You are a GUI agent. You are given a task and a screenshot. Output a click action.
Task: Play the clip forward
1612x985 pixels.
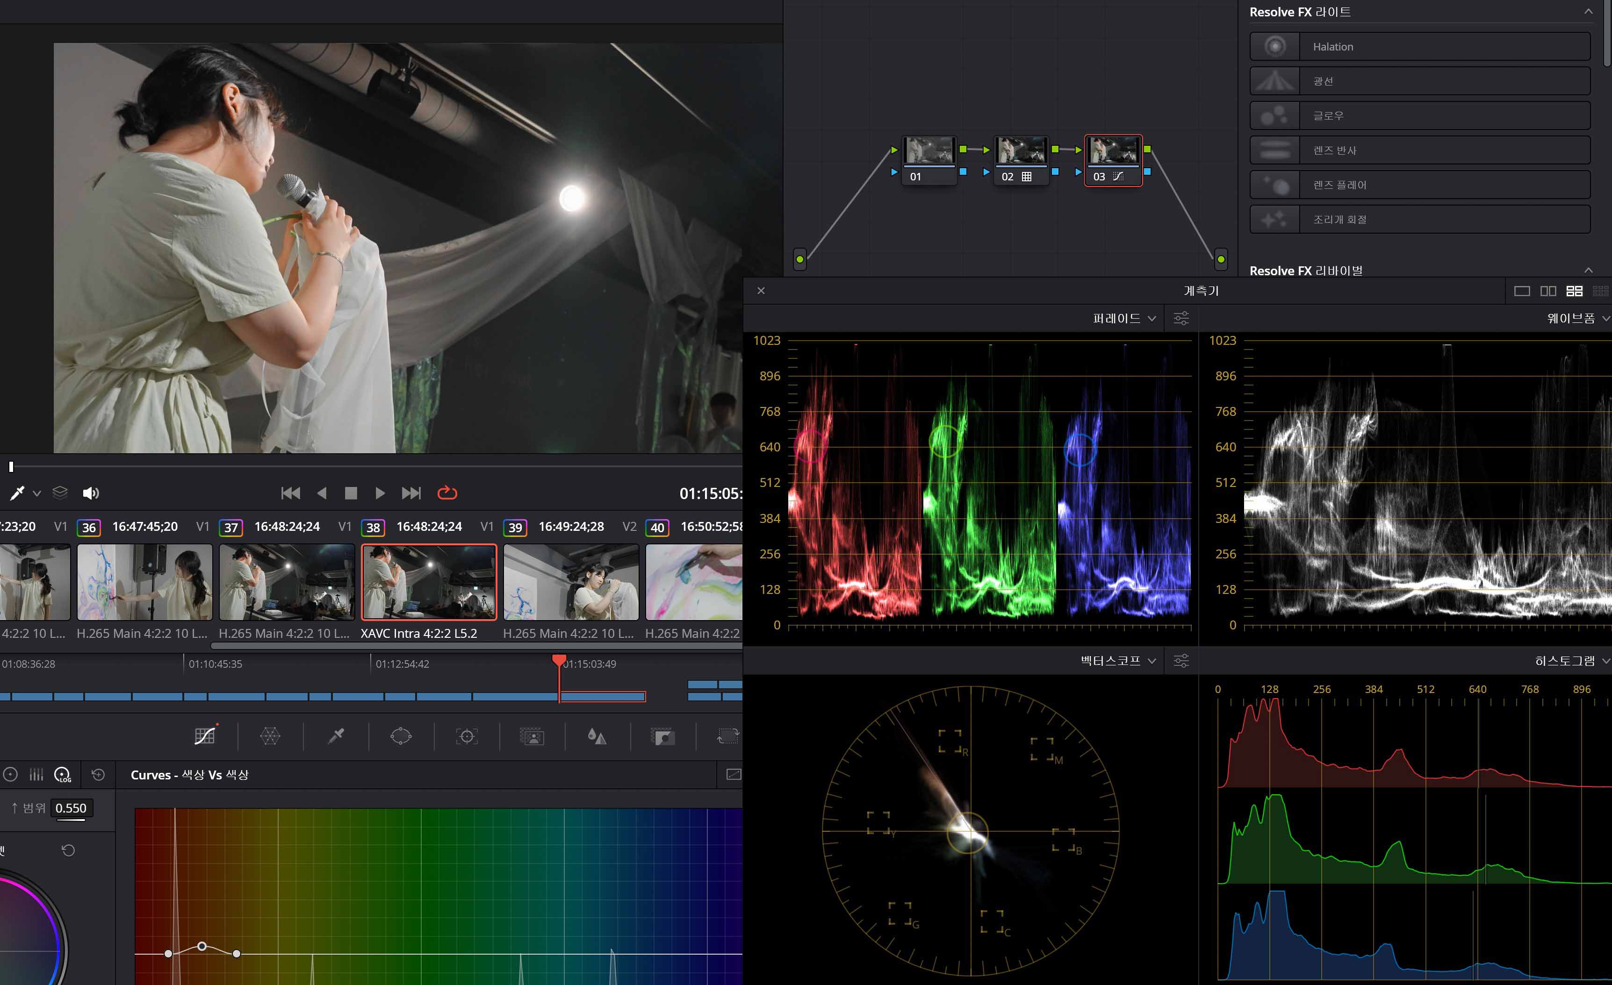point(380,493)
